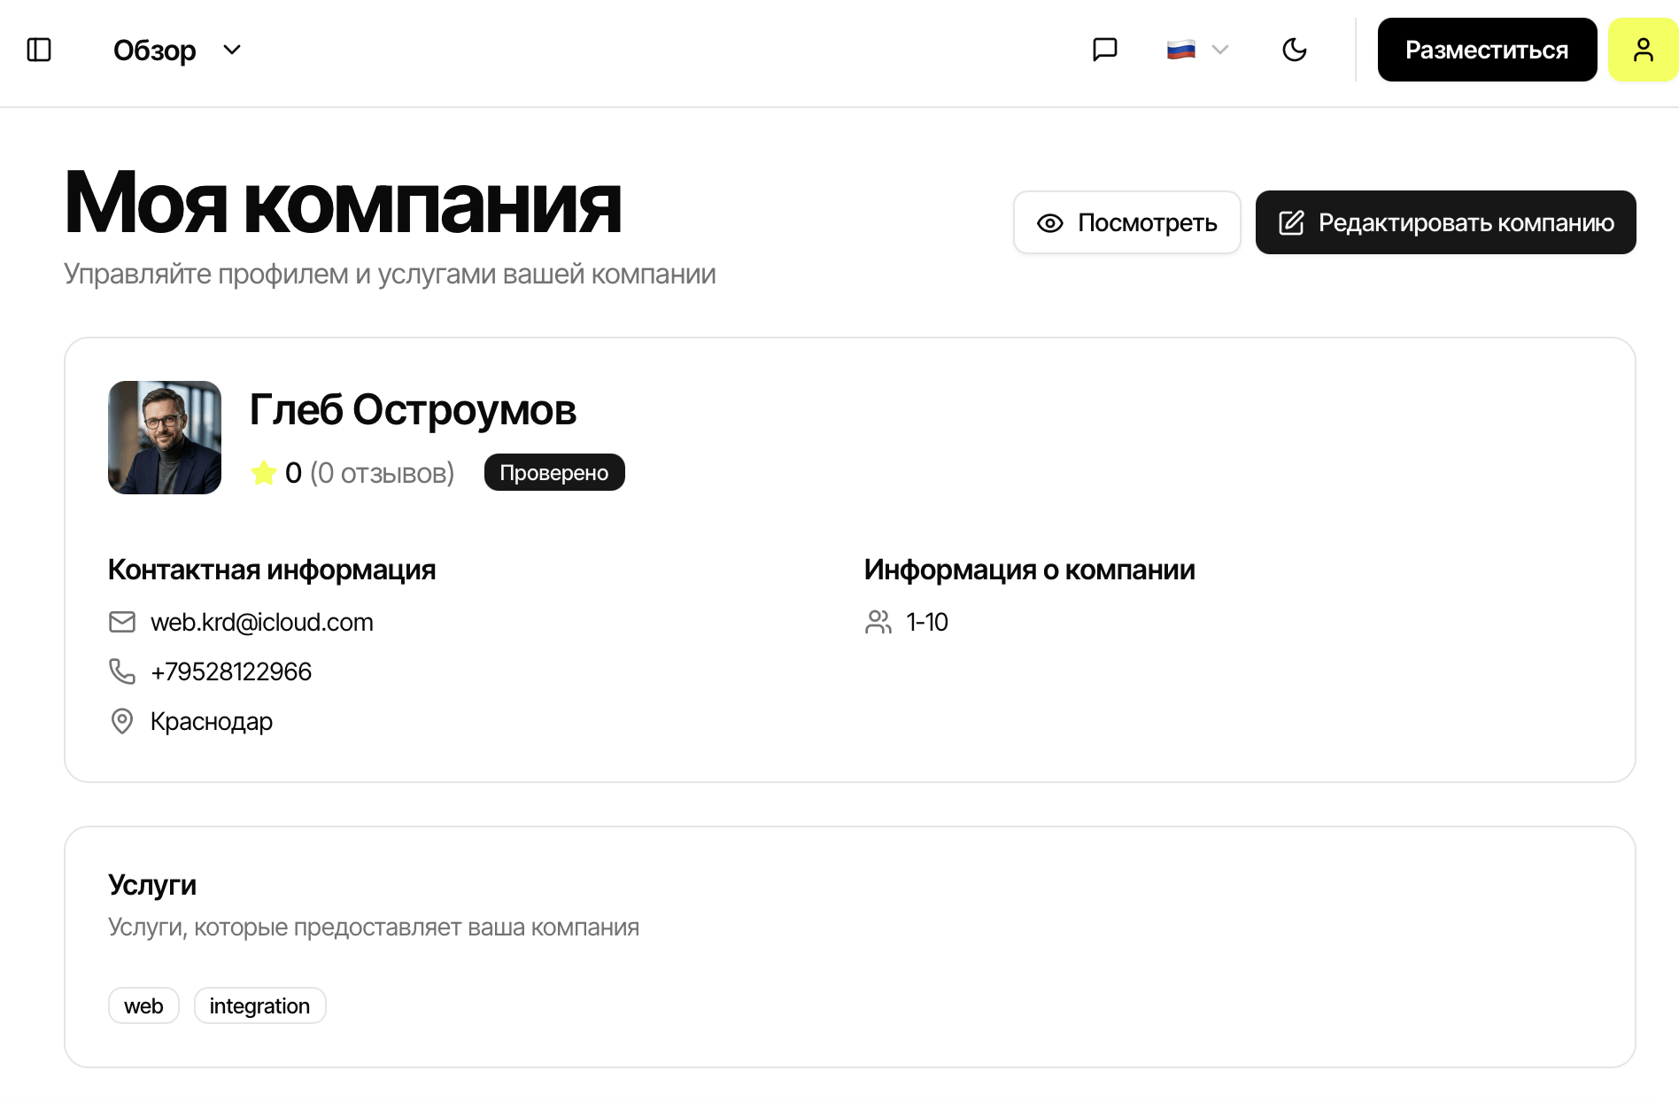The image size is (1679, 1102).
Task: Toggle the sidebar panel icon
Action: pos(39,50)
